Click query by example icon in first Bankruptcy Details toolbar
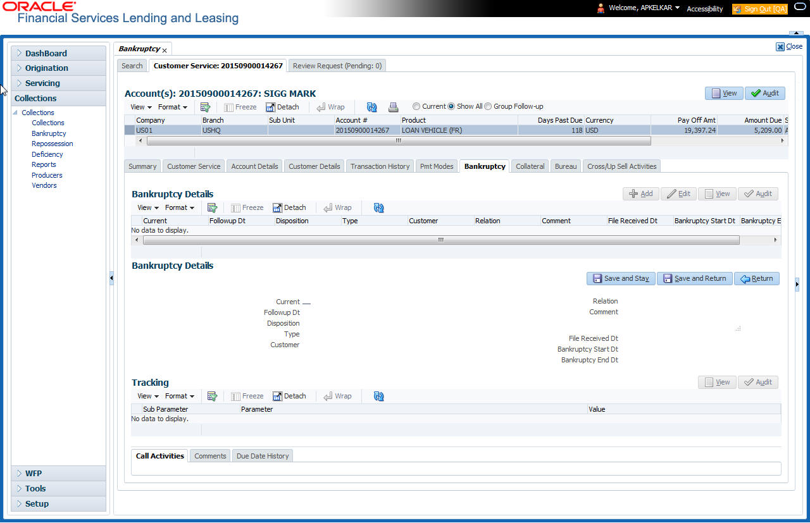The width and height of the screenshot is (810, 523). [x=213, y=207]
